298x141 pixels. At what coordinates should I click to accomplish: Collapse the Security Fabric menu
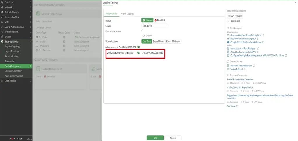[x=31, y=42]
